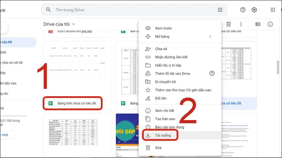Open the Help question mark icon in header
The height and width of the screenshot is (158, 282).
(x=243, y=10)
